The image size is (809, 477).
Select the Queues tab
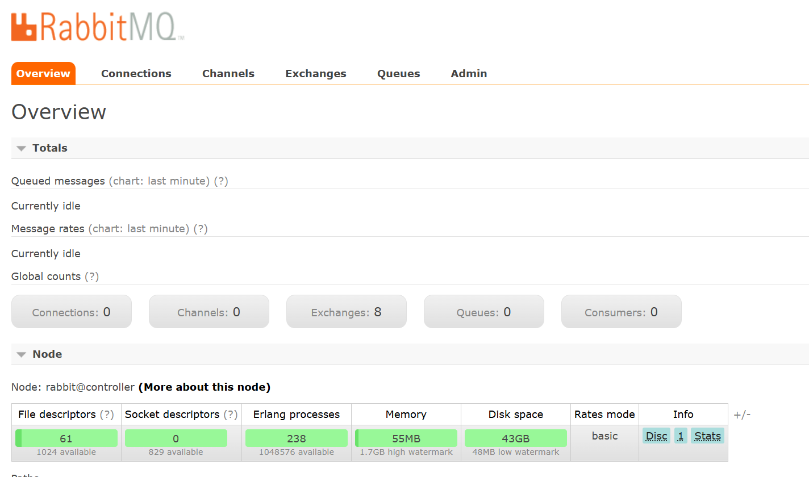pos(399,73)
